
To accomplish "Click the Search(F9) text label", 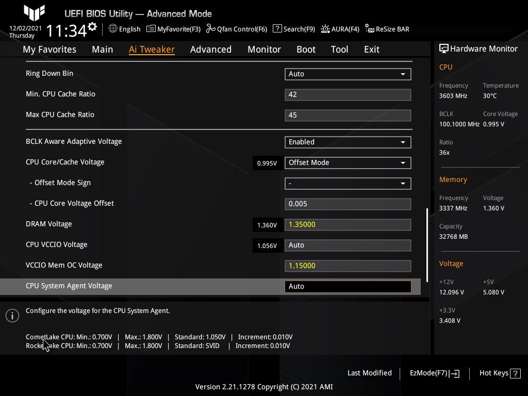I will (x=300, y=29).
